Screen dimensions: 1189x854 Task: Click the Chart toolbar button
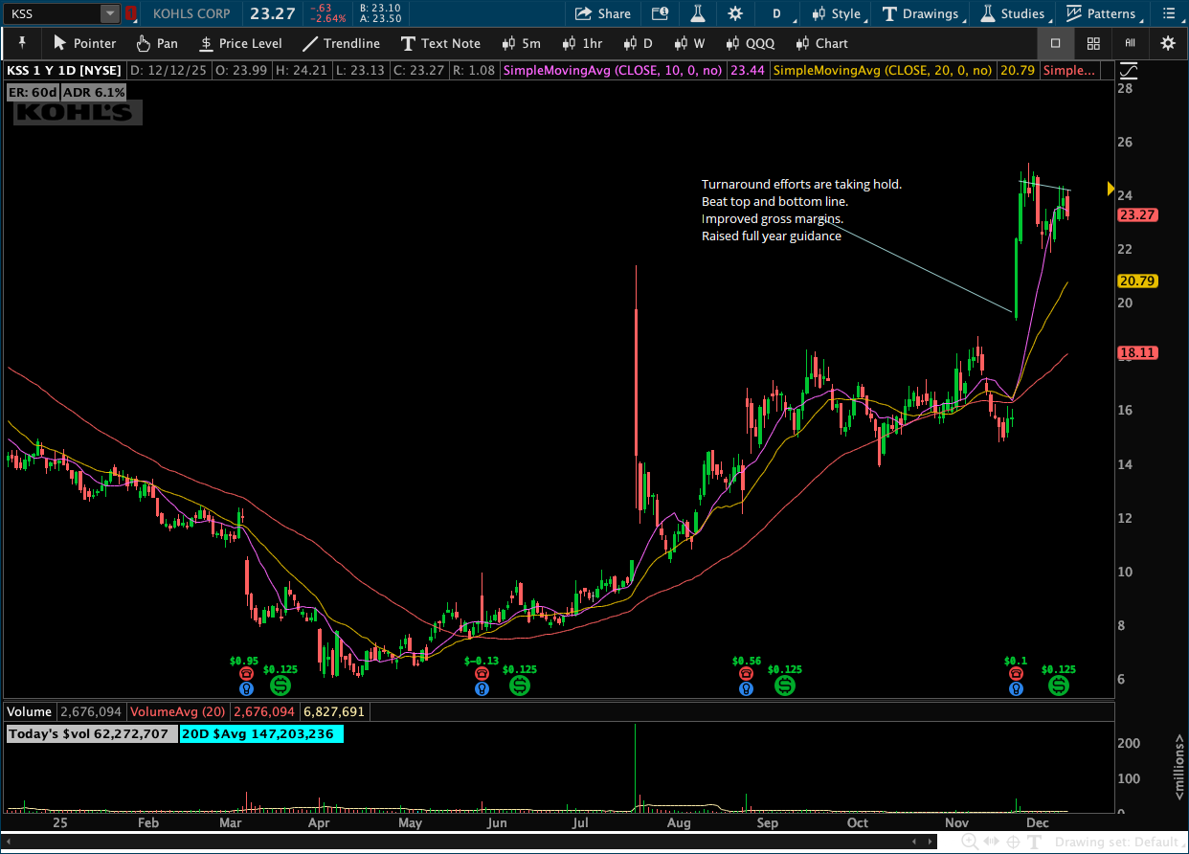(822, 43)
